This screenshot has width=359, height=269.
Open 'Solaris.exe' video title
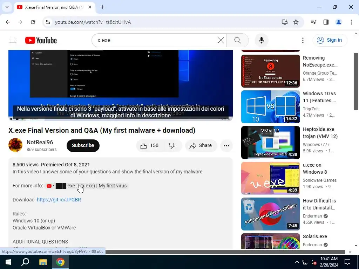click(x=315, y=236)
